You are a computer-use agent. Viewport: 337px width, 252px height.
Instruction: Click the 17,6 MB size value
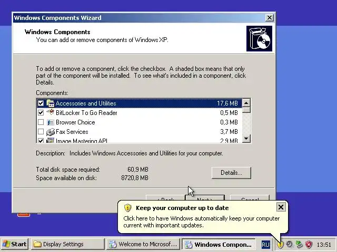227,103
